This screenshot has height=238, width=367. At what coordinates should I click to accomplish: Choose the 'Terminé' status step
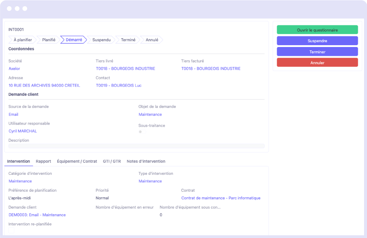pos(128,40)
